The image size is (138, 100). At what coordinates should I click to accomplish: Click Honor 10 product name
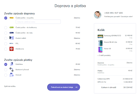[x=108, y=49]
